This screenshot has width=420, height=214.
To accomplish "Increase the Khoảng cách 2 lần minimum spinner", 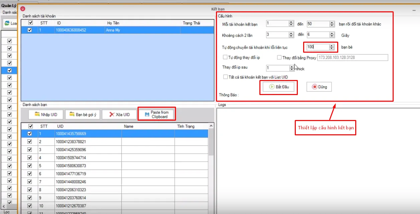I will (291, 33).
